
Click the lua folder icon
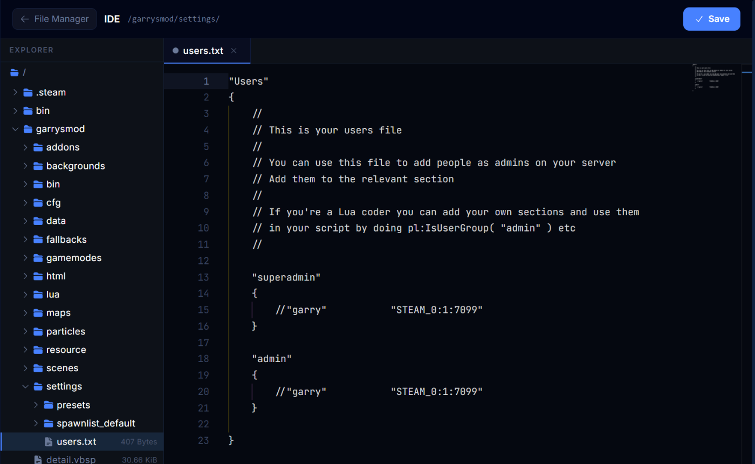[38, 295]
